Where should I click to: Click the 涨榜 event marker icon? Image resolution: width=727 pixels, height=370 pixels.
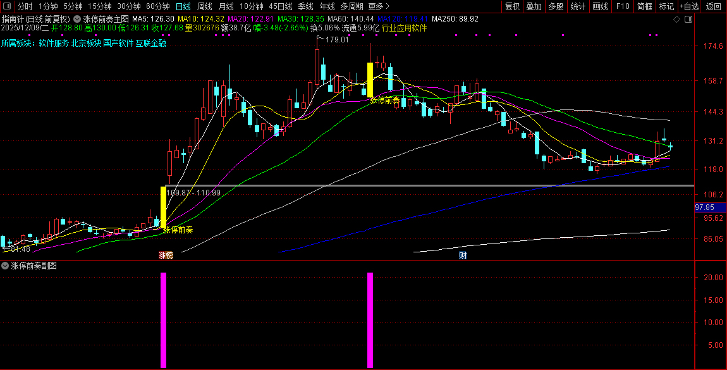pyautogui.click(x=166, y=256)
